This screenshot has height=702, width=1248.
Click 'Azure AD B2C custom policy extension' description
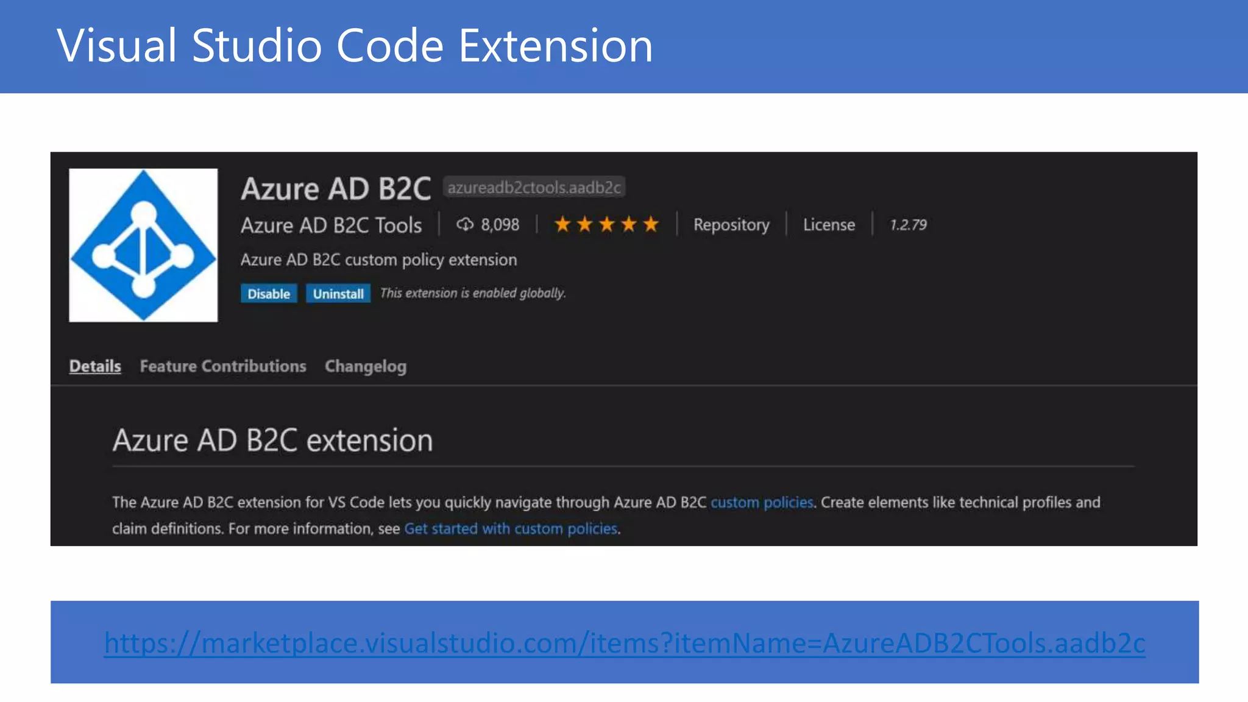click(x=378, y=260)
